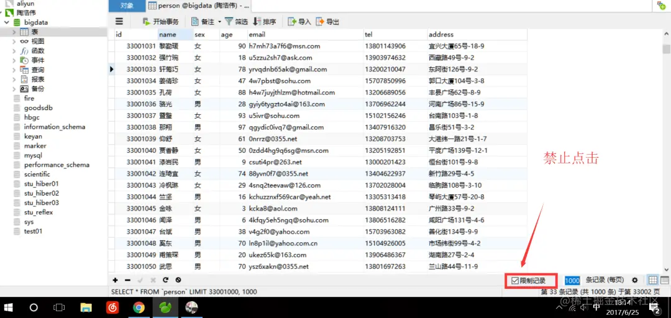671x318 pixels.
Task: Select the stu_hiber02 database
Action: pos(42,193)
